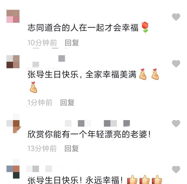Click the second finger-heart emoji after 美满
The height and width of the screenshot is (184, 187).
point(155,74)
